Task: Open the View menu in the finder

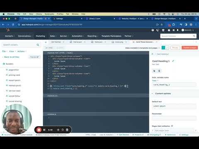Action: [x=12, y=51]
